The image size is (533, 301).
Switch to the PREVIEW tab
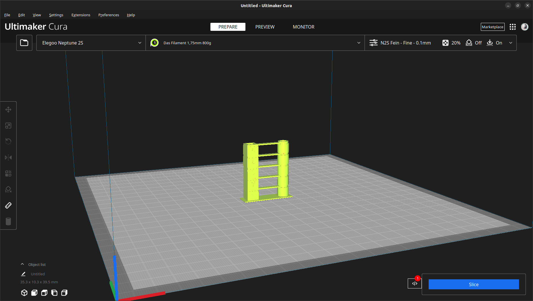(x=265, y=27)
